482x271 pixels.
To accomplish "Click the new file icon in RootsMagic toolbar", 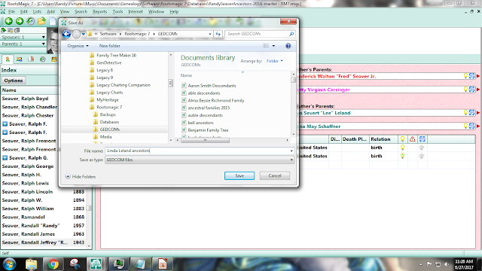I will pos(53,21).
